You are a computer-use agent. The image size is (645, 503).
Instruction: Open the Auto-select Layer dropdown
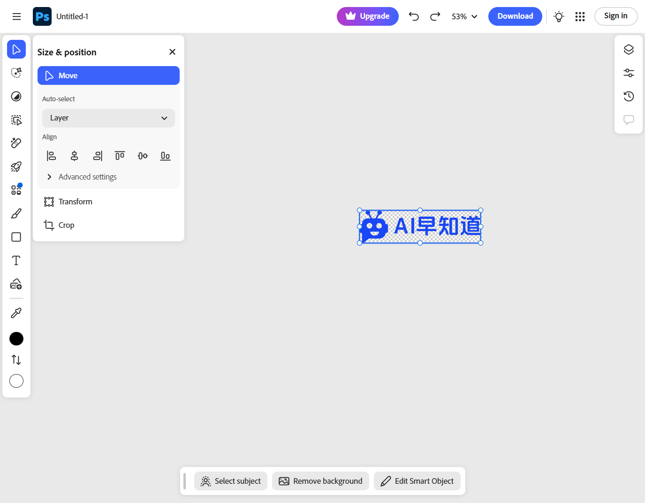click(x=108, y=118)
